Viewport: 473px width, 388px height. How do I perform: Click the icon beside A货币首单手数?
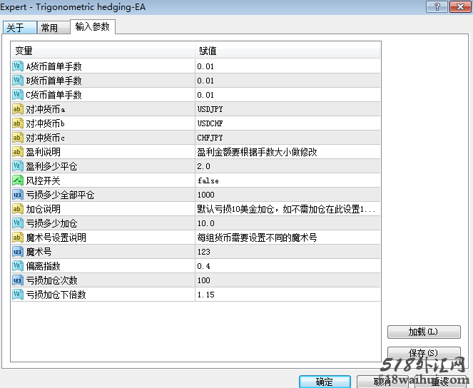18,66
